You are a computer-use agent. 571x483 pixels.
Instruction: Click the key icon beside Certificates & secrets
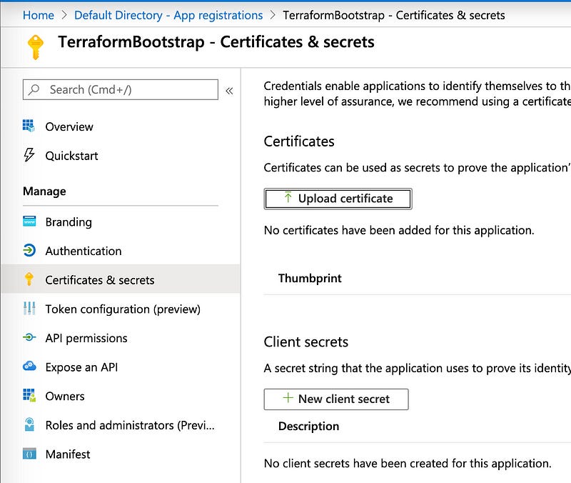pos(29,279)
